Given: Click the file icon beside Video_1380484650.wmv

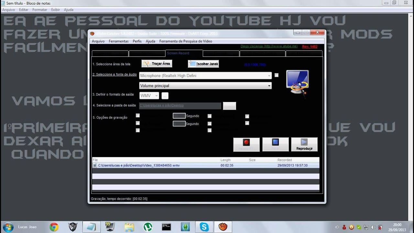Looking at the screenshot, I should 95,165.
